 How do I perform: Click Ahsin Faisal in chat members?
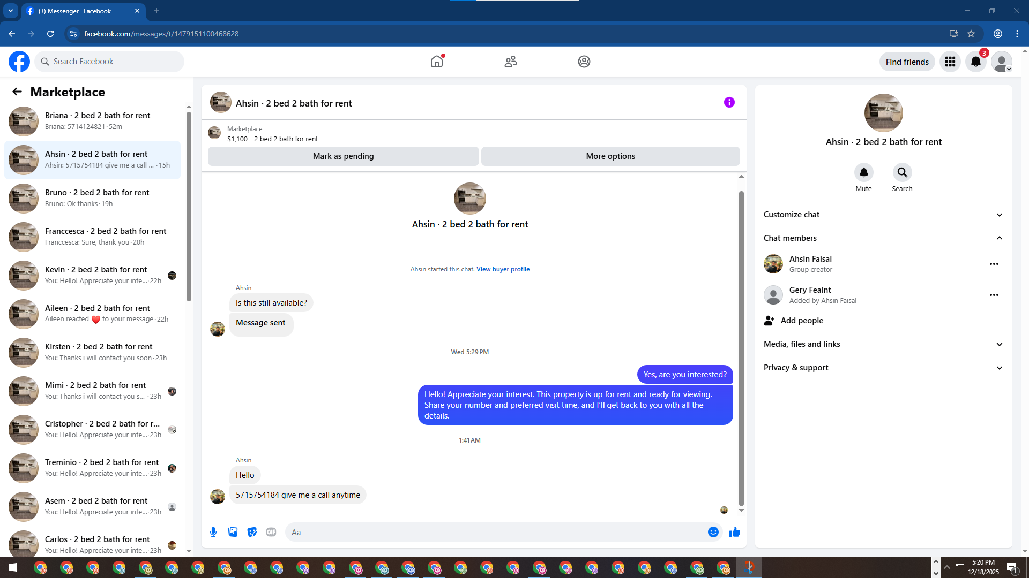pyautogui.click(x=810, y=259)
